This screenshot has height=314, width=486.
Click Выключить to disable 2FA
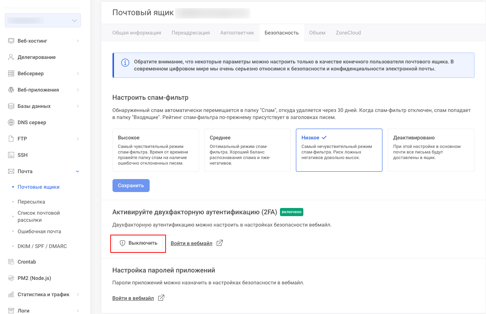pos(138,243)
